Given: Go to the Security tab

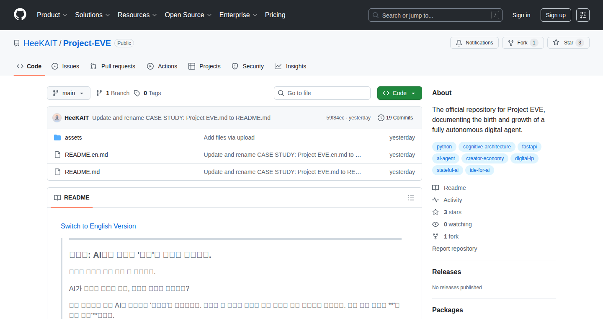Looking at the screenshot, I should [248, 66].
